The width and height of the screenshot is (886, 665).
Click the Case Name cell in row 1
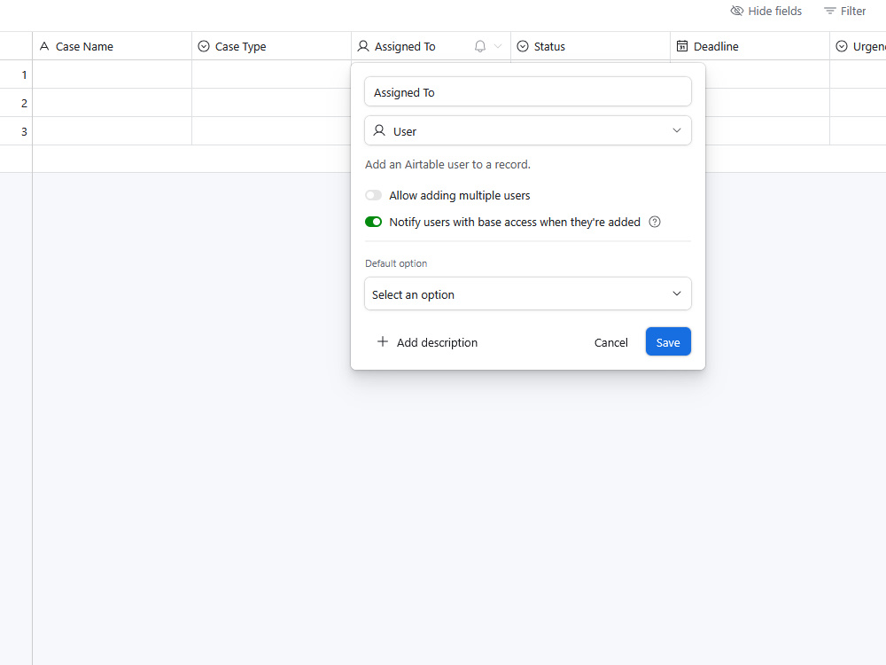112,74
